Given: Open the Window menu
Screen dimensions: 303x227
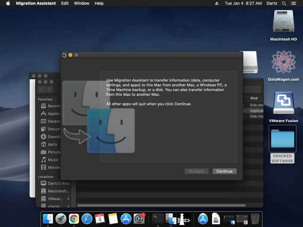Looking at the screenshot, I should pyautogui.click(x=82, y=3).
